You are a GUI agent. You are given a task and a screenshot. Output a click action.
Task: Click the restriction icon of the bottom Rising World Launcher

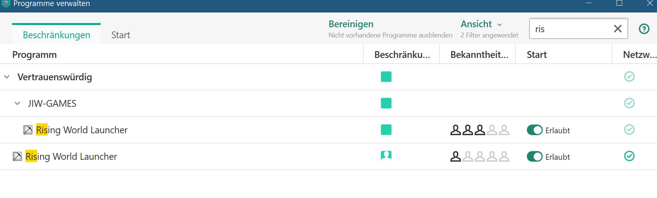[x=386, y=156]
